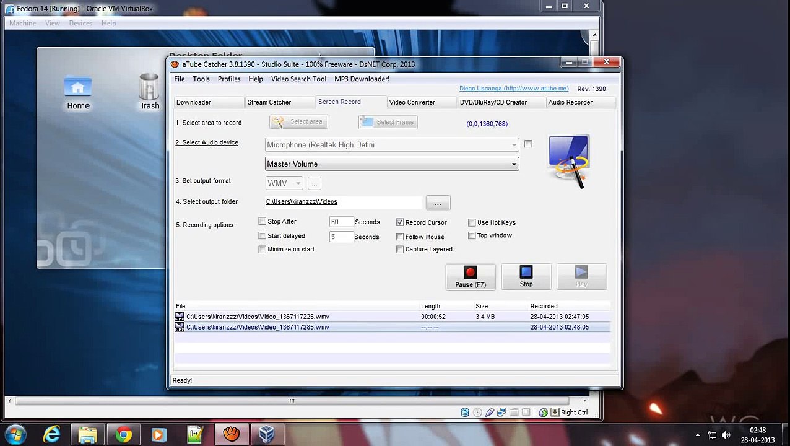Expand the Microphone audio device dropdown
Screen dimensions: 790x446
(x=392, y=145)
